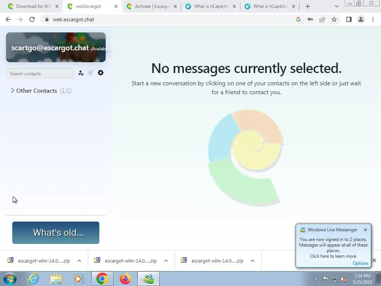Image resolution: width=381 pixels, height=286 pixels.
Task: Close the Activate | Escargot tab
Action: coord(175,7)
